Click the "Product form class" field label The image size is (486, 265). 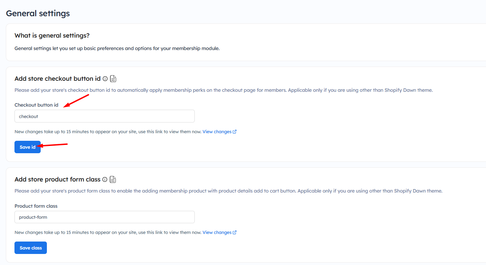coord(36,206)
